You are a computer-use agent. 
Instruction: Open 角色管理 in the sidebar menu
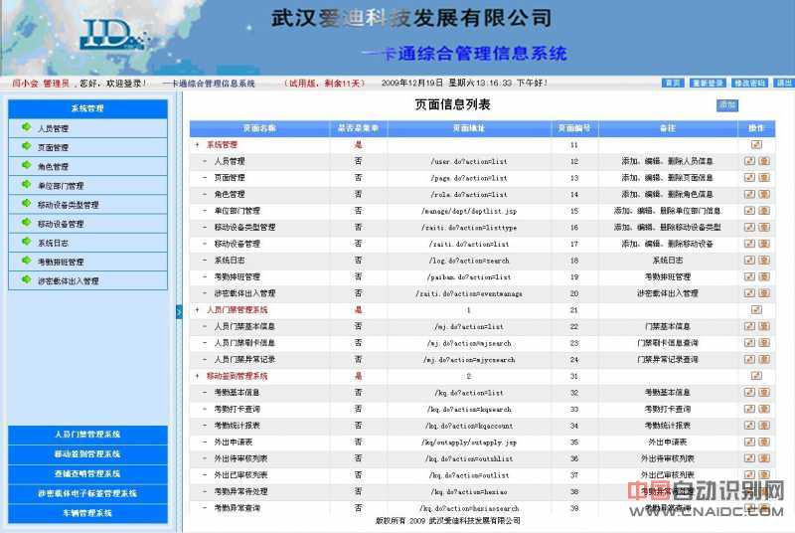point(54,167)
